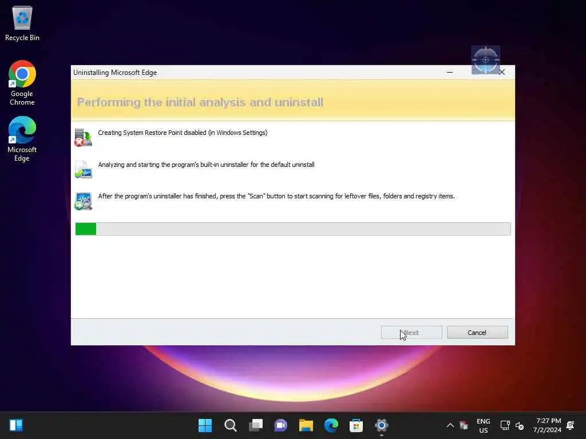The width and height of the screenshot is (586, 439).
Task: Open the Chat app on the taskbar
Action: coord(280,425)
